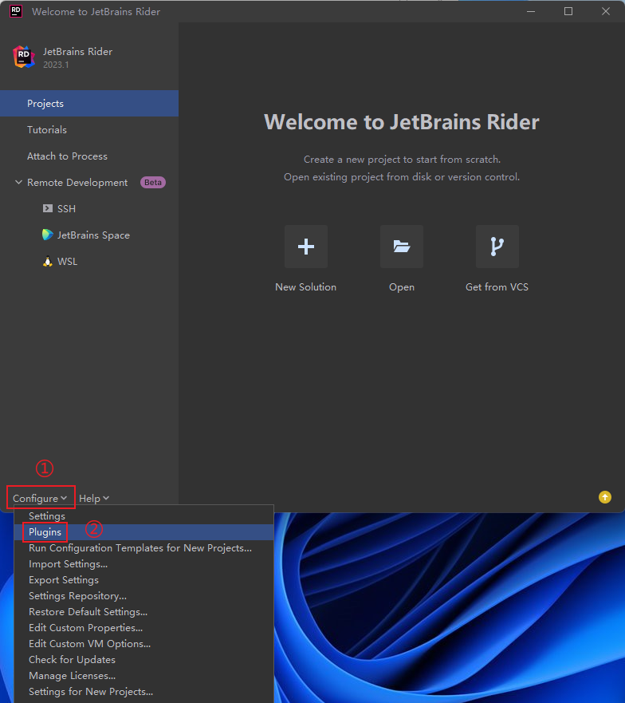625x703 pixels.
Task: Select the Projects tab
Action: point(89,104)
